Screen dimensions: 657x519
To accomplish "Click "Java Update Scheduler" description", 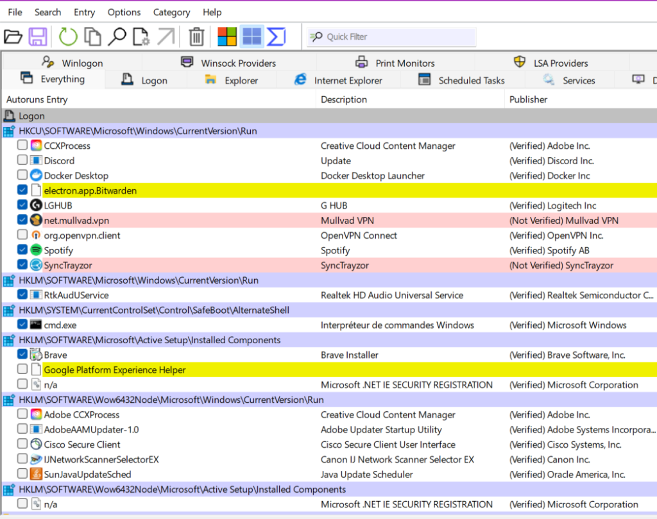I will click(366, 474).
